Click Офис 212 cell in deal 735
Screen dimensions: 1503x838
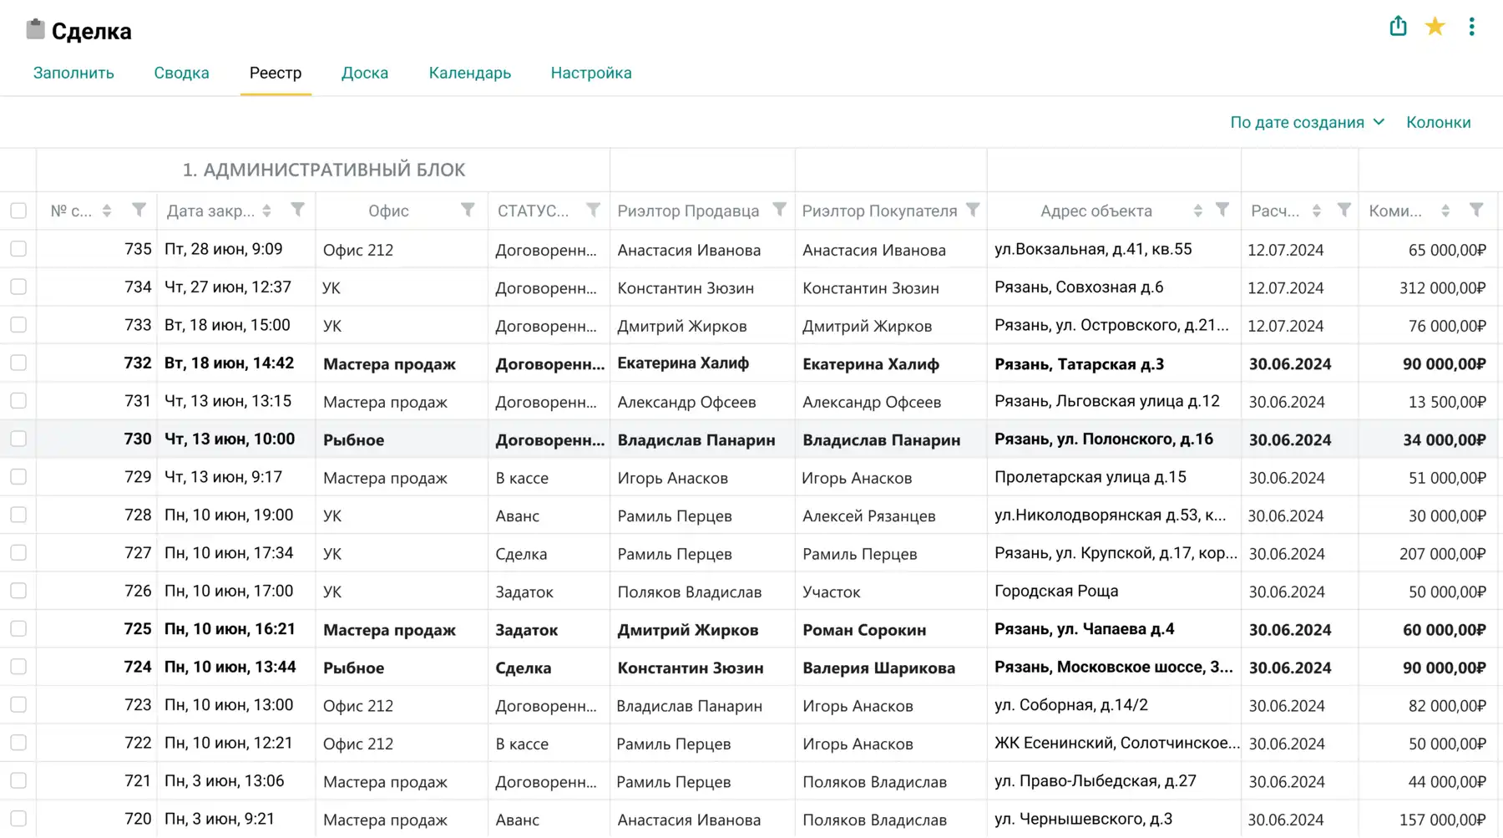click(x=357, y=249)
